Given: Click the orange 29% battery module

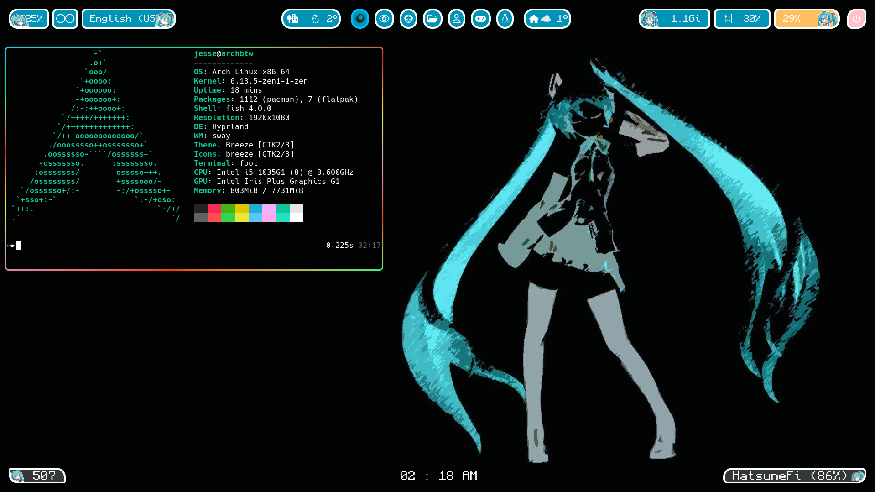Looking at the screenshot, I should point(807,19).
